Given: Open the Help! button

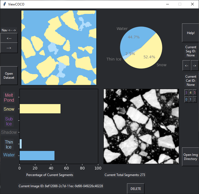Looking at the screenshot, I should click(191, 33).
